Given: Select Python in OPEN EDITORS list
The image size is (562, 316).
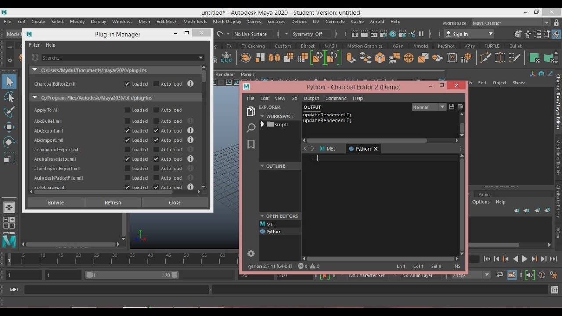Looking at the screenshot, I should (x=280, y=232).
